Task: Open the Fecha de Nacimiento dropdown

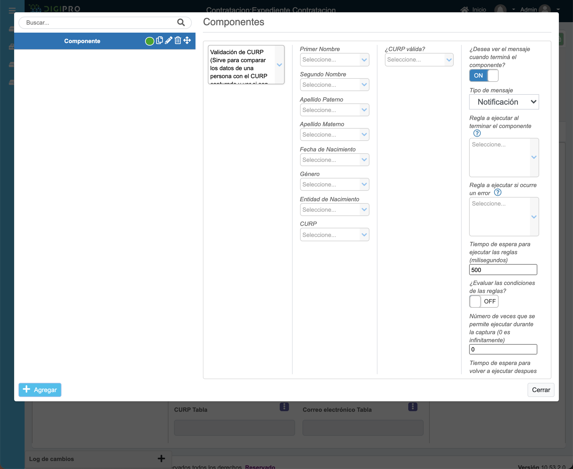Action: 334,160
